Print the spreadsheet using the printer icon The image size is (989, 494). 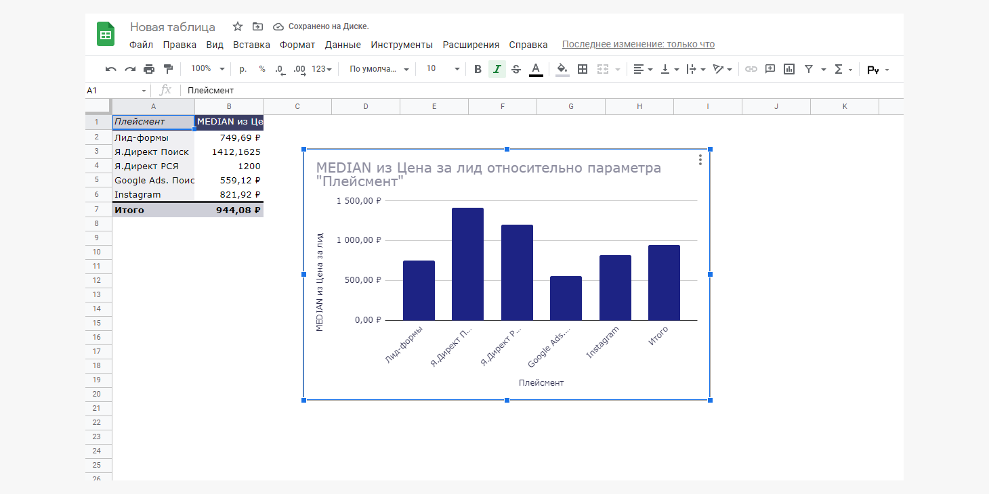[149, 69]
